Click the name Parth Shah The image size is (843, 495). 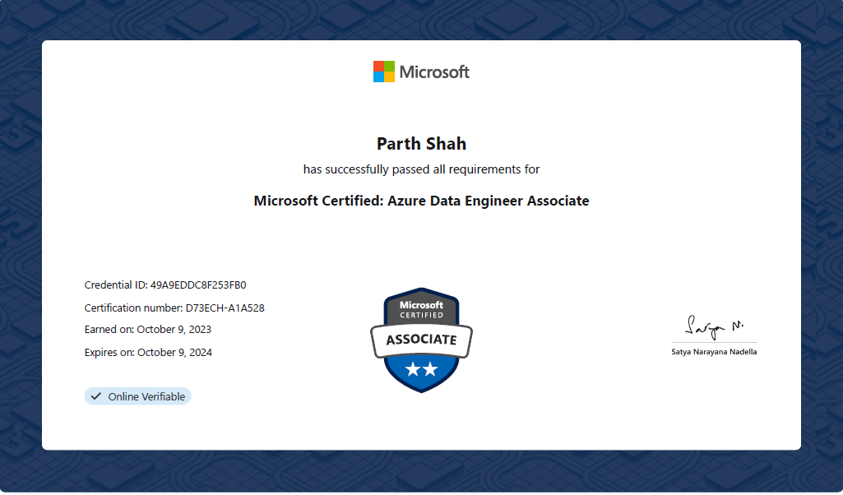coord(421,143)
